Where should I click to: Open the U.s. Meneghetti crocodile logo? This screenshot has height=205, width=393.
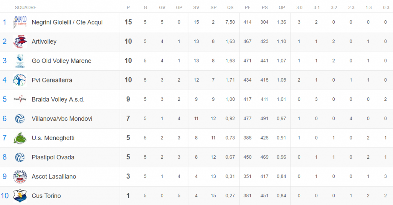tap(20, 138)
